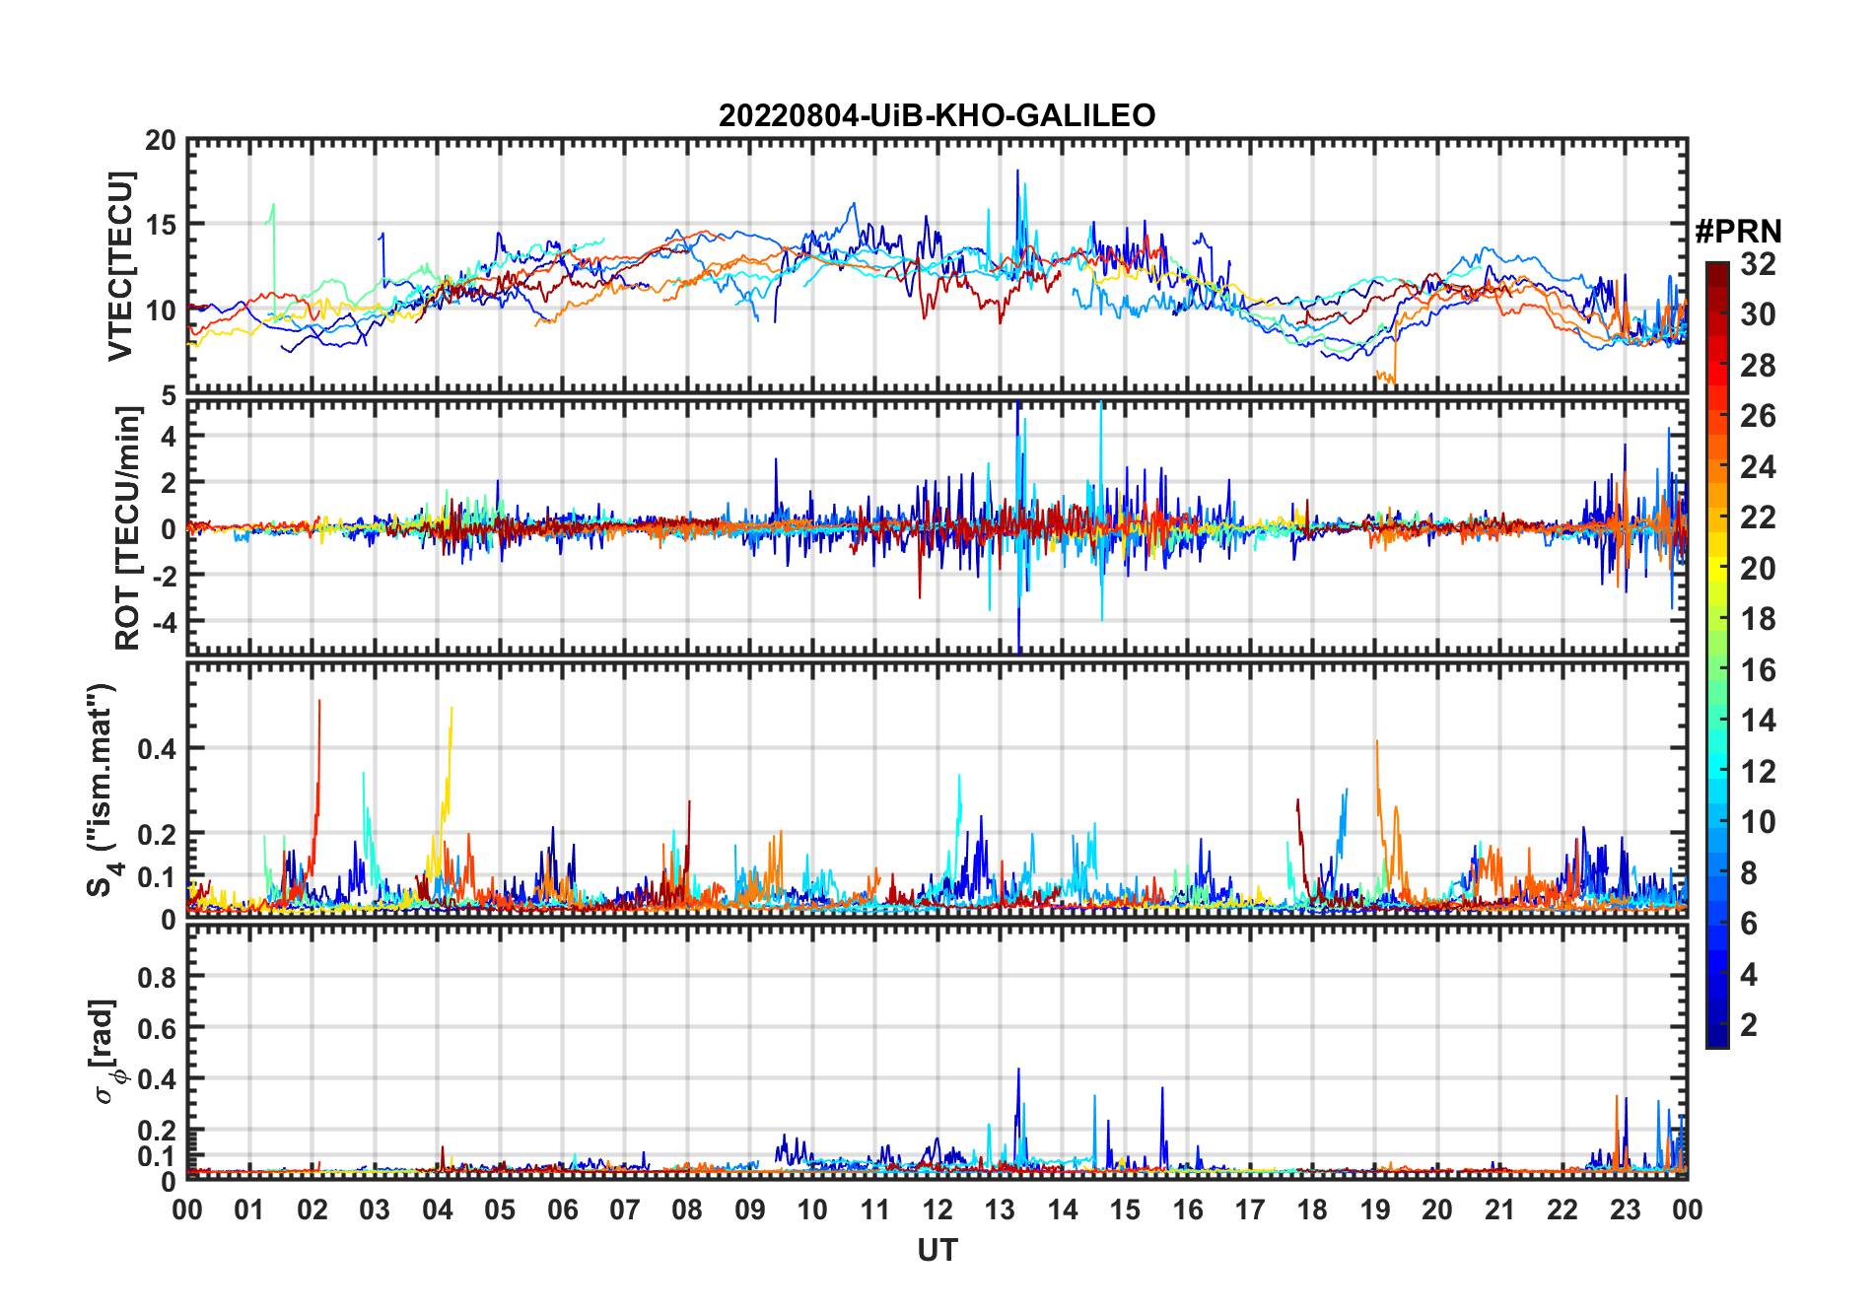
Task: Click the ROT [TECU/min] y-axis label
Action: click(x=127, y=527)
